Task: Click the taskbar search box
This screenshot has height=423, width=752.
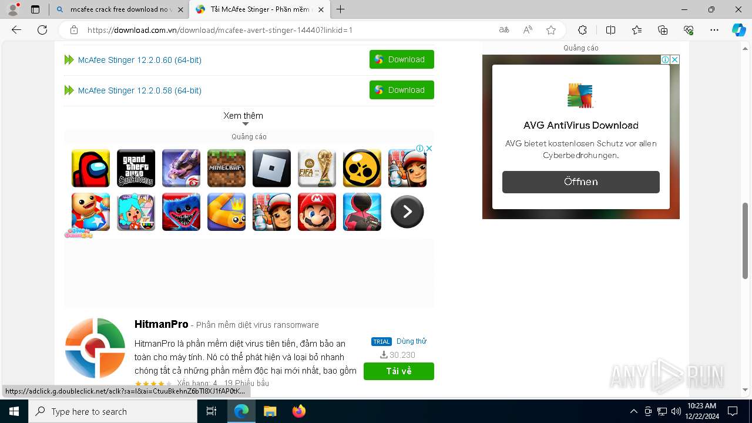Action: click(x=113, y=411)
